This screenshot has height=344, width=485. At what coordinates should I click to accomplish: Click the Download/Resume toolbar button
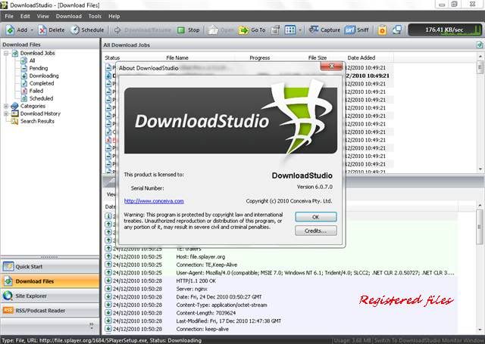click(142, 30)
